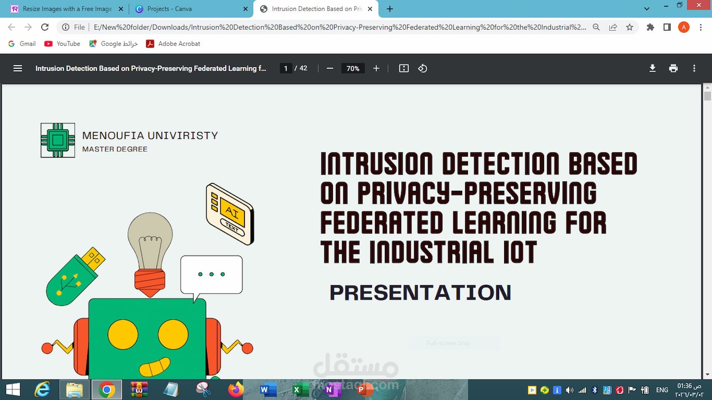Rotate the PDF page counterclockwise

coord(423,68)
